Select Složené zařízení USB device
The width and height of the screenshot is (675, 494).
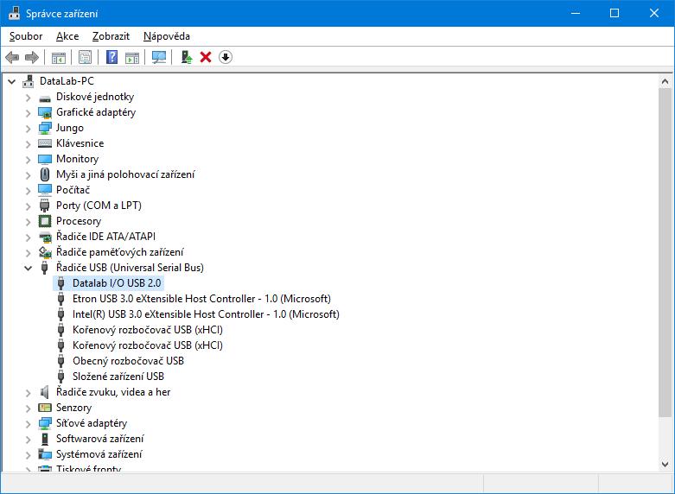click(118, 376)
